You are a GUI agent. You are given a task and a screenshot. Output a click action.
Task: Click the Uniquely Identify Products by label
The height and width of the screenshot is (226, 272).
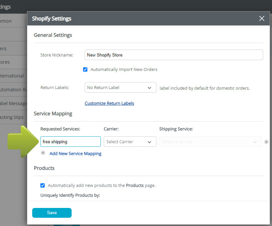click(x=70, y=195)
